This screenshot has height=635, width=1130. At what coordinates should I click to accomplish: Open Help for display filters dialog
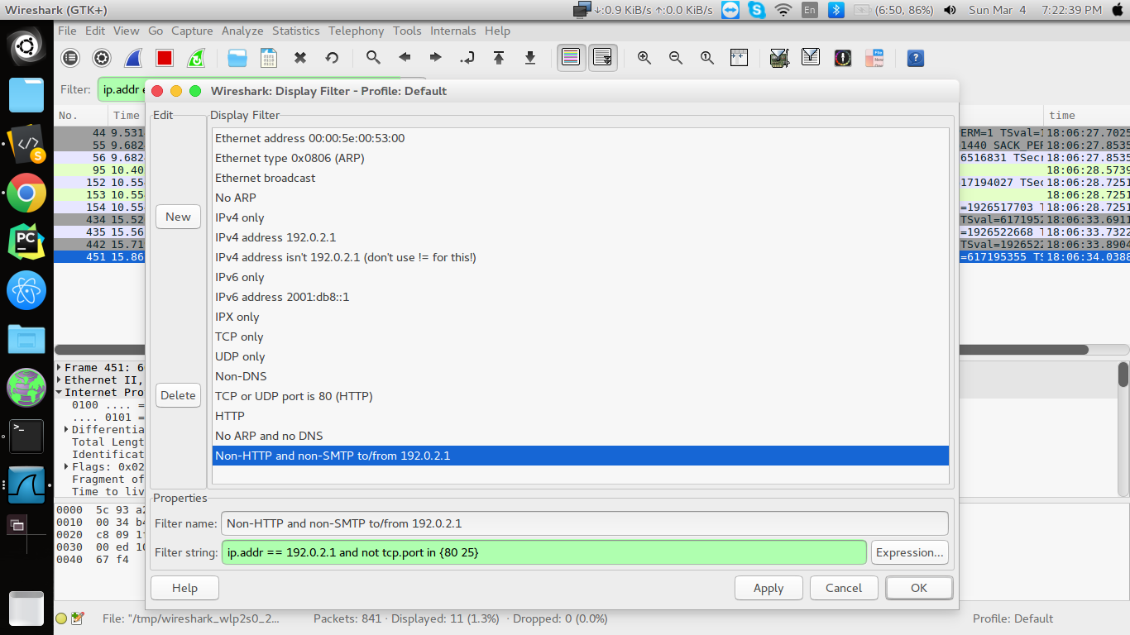pos(184,588)
